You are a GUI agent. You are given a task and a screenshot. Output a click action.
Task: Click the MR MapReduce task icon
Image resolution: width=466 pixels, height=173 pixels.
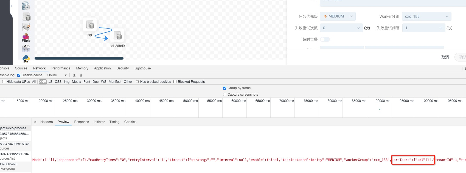click(x=26, y=48)
